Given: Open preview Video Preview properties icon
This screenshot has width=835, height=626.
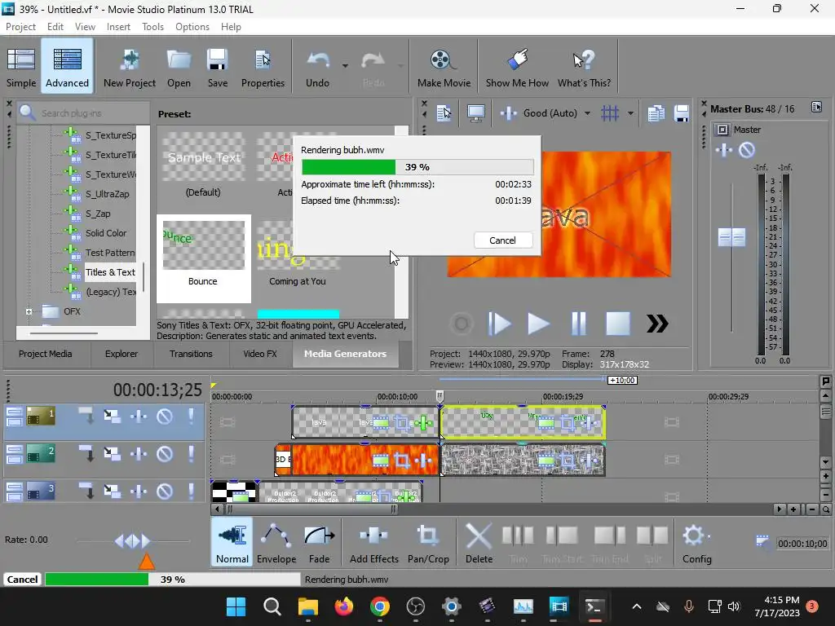Looking at the screenshot, I should point(444,112).
